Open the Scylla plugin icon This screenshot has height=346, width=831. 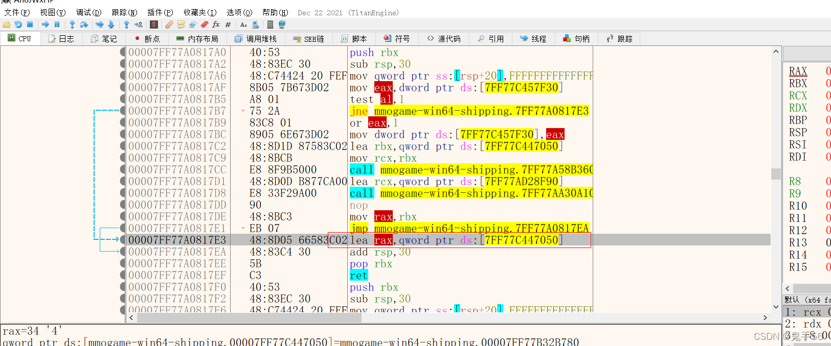point(154,24)
